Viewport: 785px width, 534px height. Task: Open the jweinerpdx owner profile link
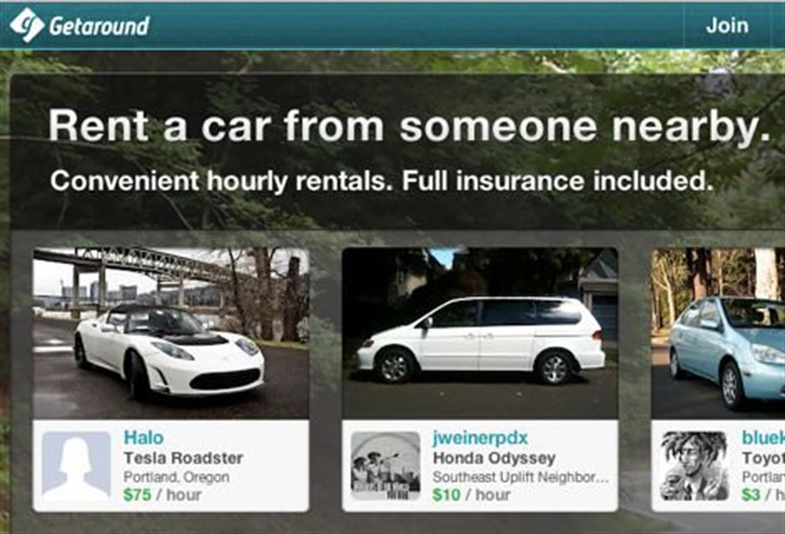point(480,438)
